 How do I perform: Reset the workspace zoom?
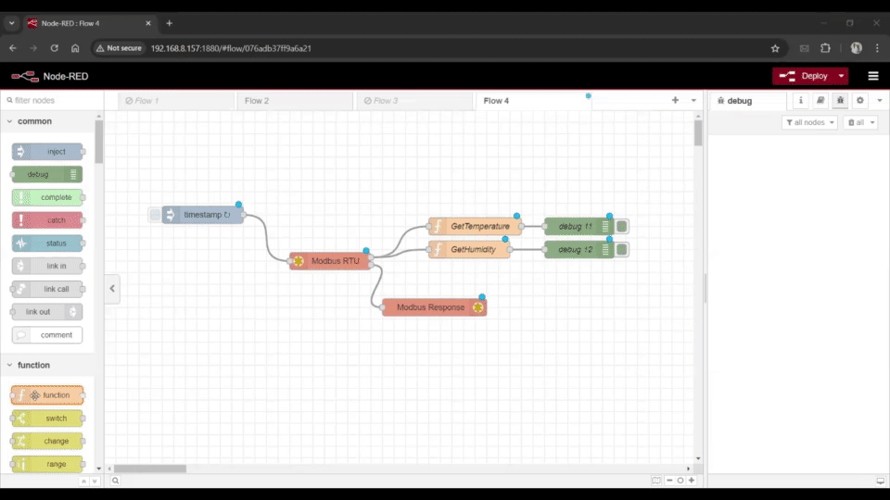click(x=680, y=481)
